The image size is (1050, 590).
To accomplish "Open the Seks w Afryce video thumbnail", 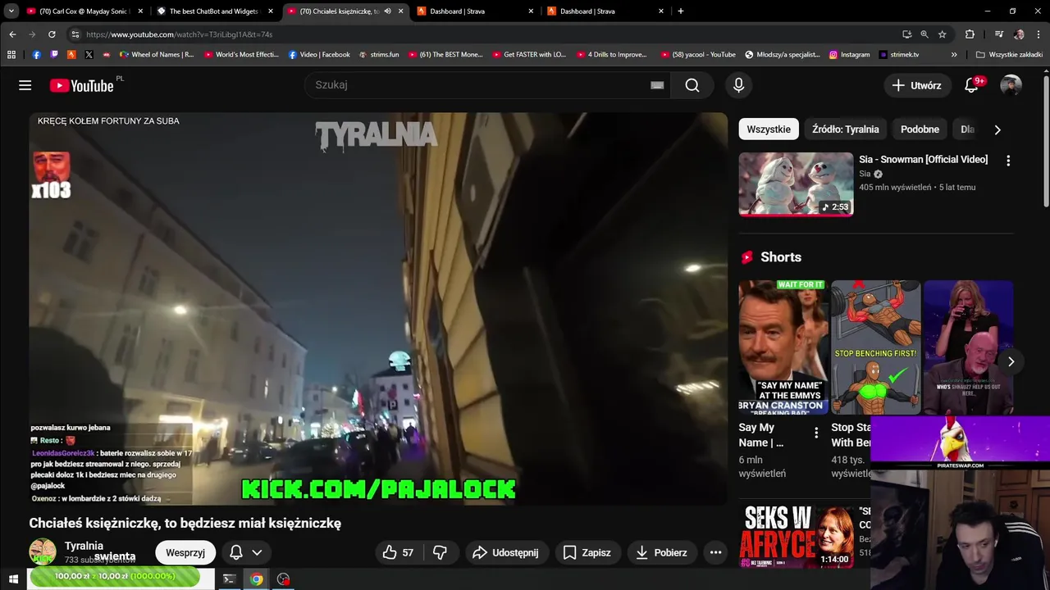I will click(x=796, y=537).
